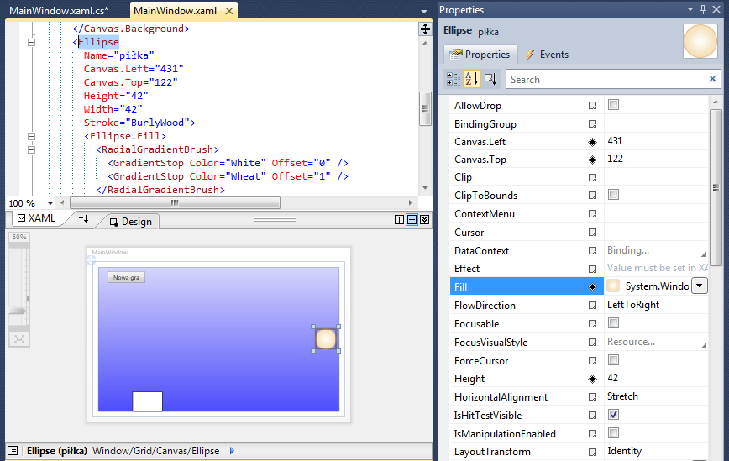Click the Ellipse preview thumbnail

(700, 41)
